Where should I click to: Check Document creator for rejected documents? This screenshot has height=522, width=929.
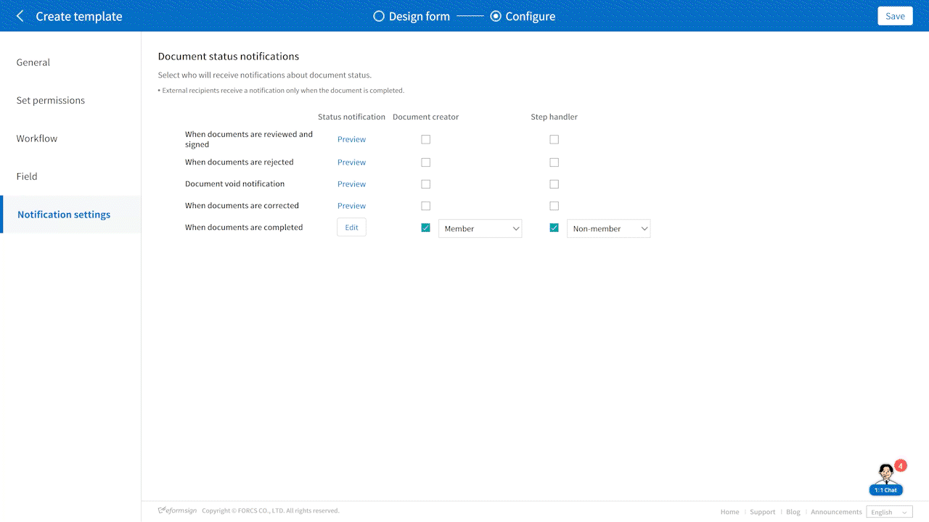(426, 162)
